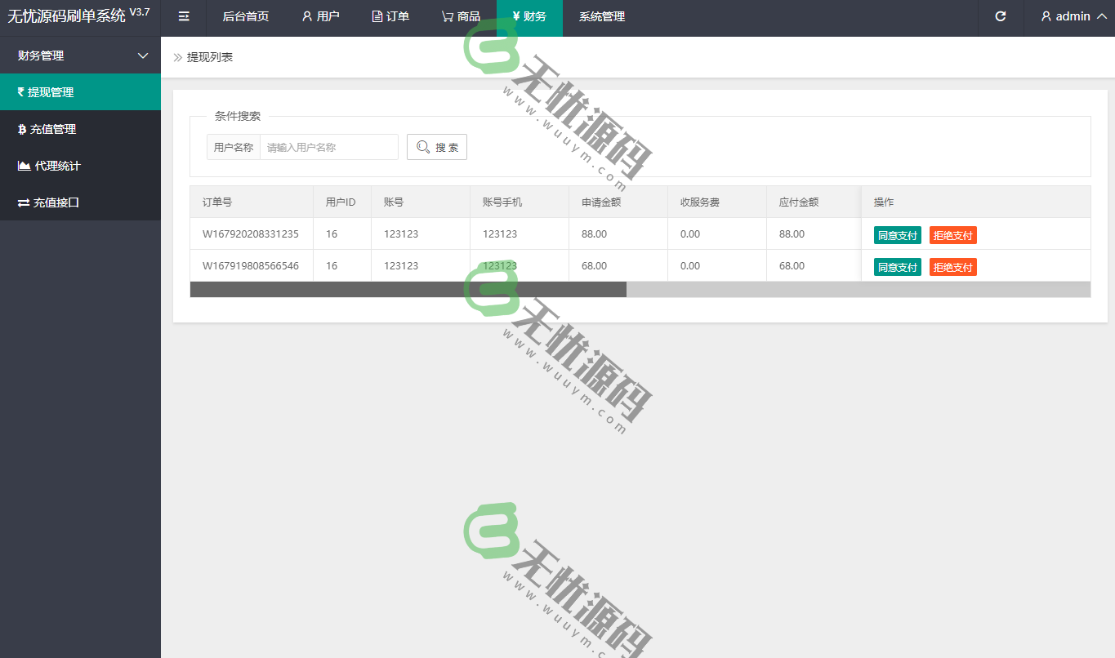The width and height of the screenshot is (1115, 658).
Task: Click the 用户名称 search input field
Action: (x=328, y=147)
